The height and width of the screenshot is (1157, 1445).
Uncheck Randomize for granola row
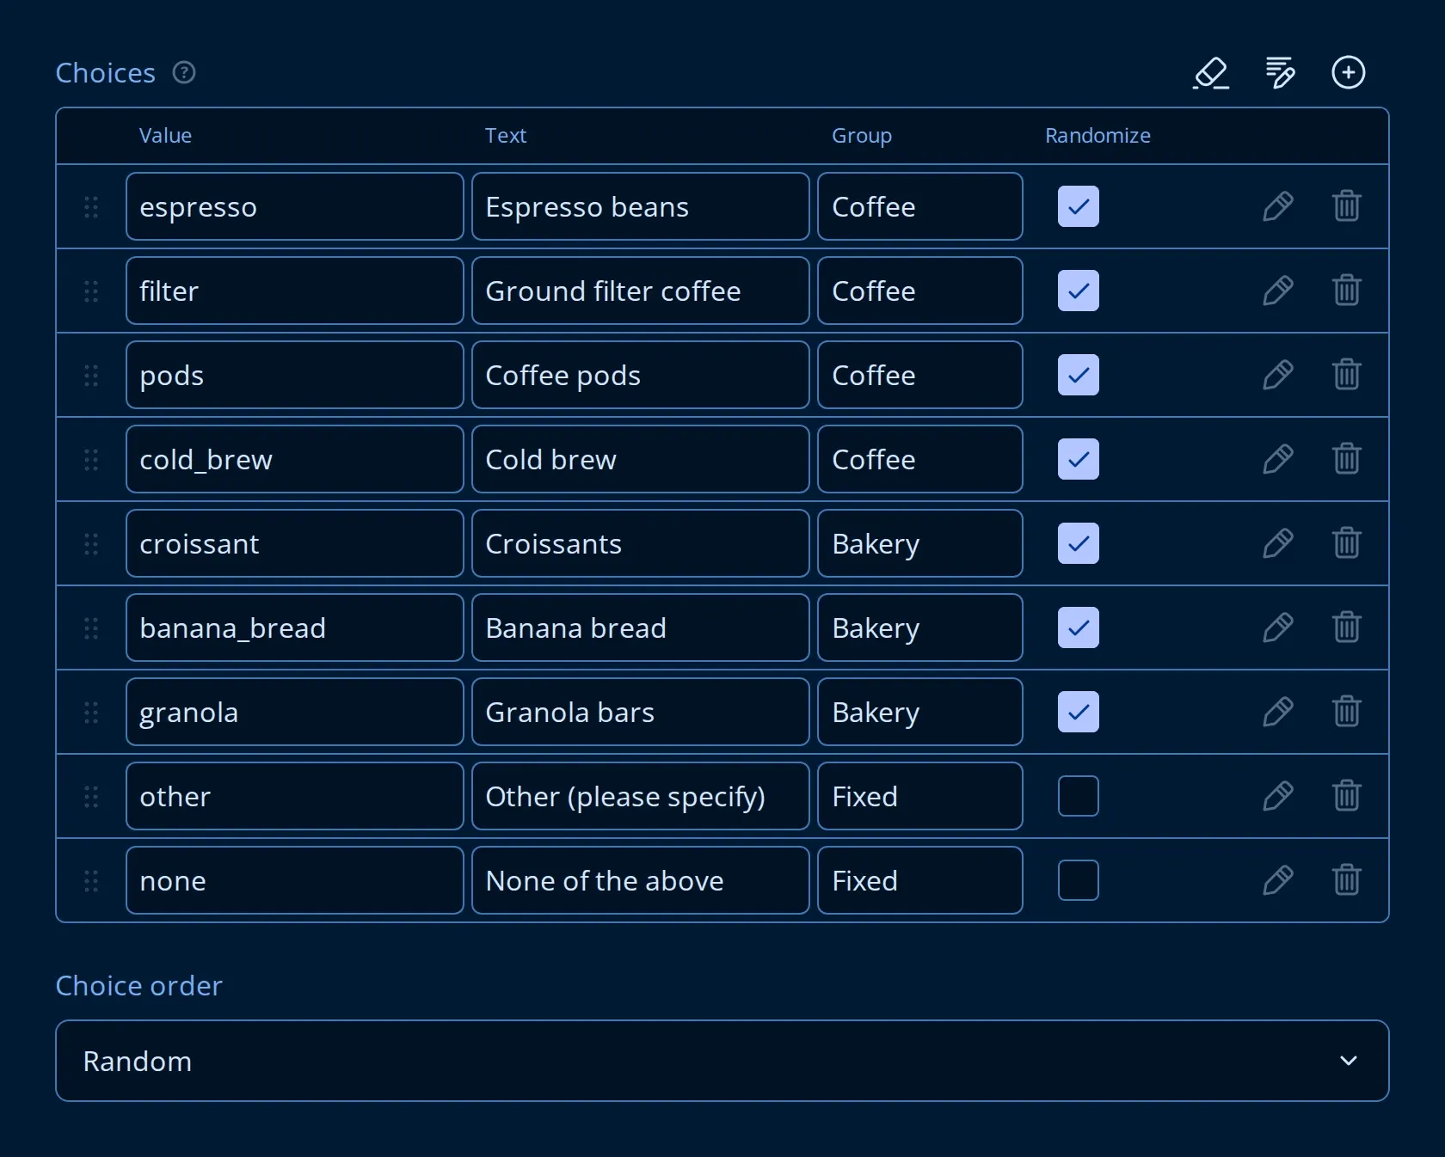coord(1079,712)
